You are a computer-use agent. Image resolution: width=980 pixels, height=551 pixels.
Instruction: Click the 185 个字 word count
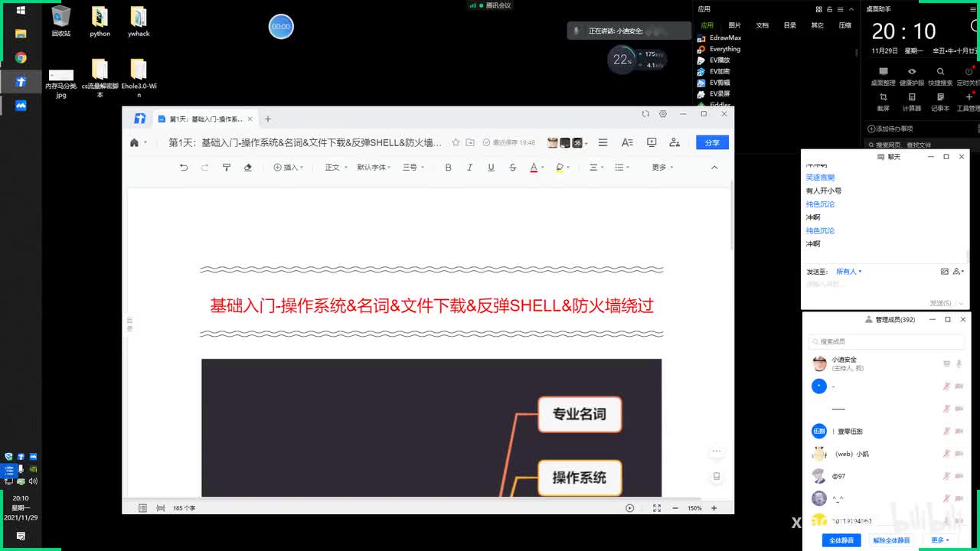click(x=185, y=508)
